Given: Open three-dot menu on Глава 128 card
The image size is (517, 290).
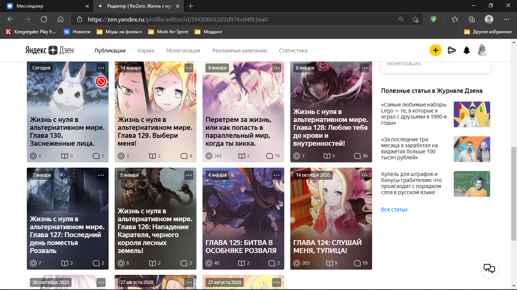Looking at the screenshot, I should [364, 68].
